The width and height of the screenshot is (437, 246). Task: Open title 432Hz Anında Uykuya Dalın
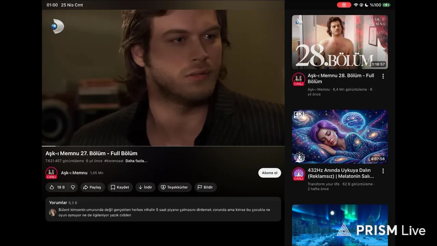[x=341, y=173]
